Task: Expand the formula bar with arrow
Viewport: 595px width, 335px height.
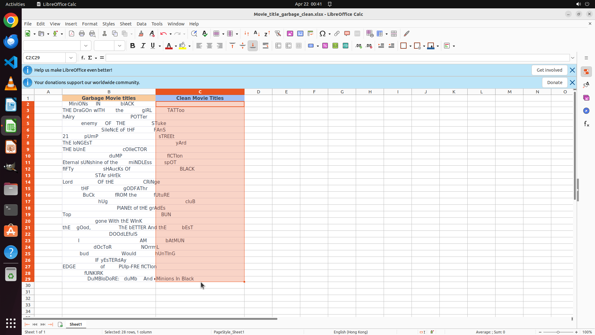Action: click(573, 58)
